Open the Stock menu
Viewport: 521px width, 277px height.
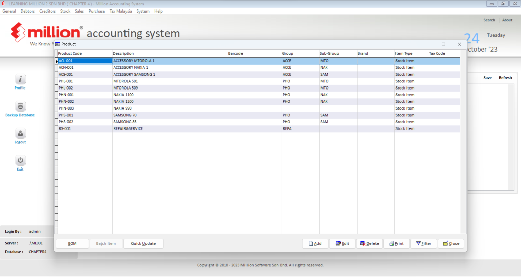click(x=65, y=11)
